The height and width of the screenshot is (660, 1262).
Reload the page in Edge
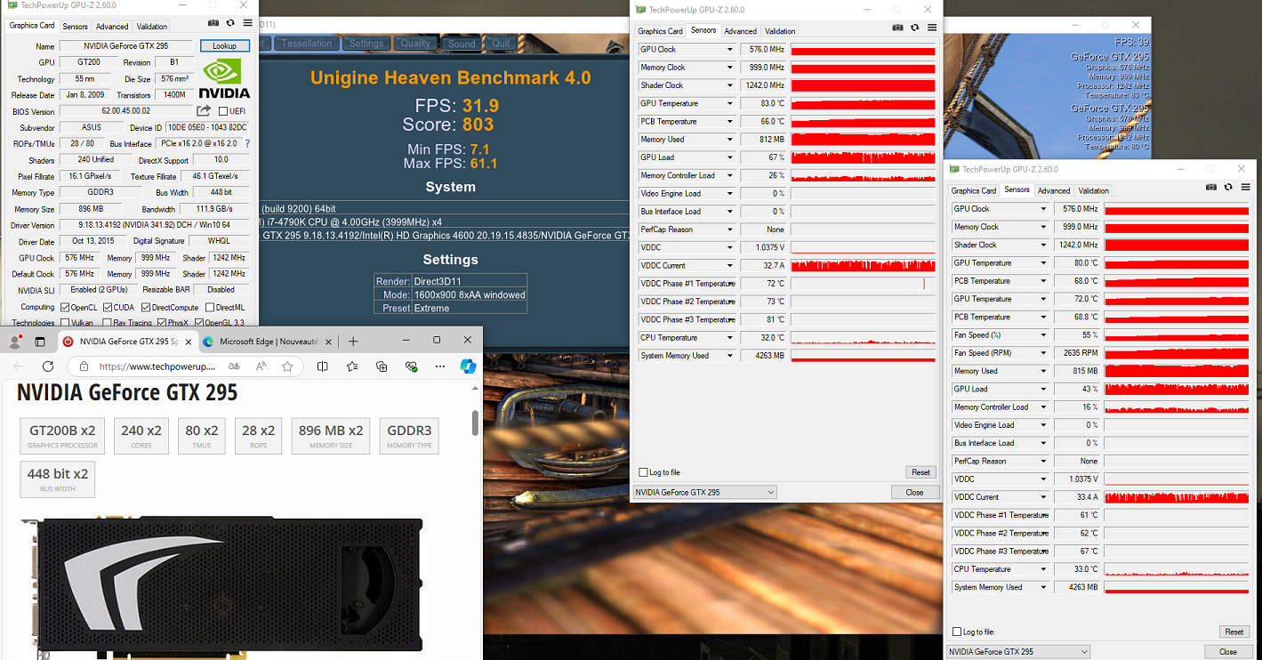(x=48, y=366)
